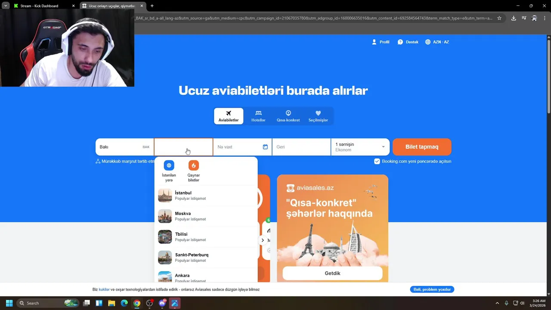Open volume tray icon

pos(522,303)
